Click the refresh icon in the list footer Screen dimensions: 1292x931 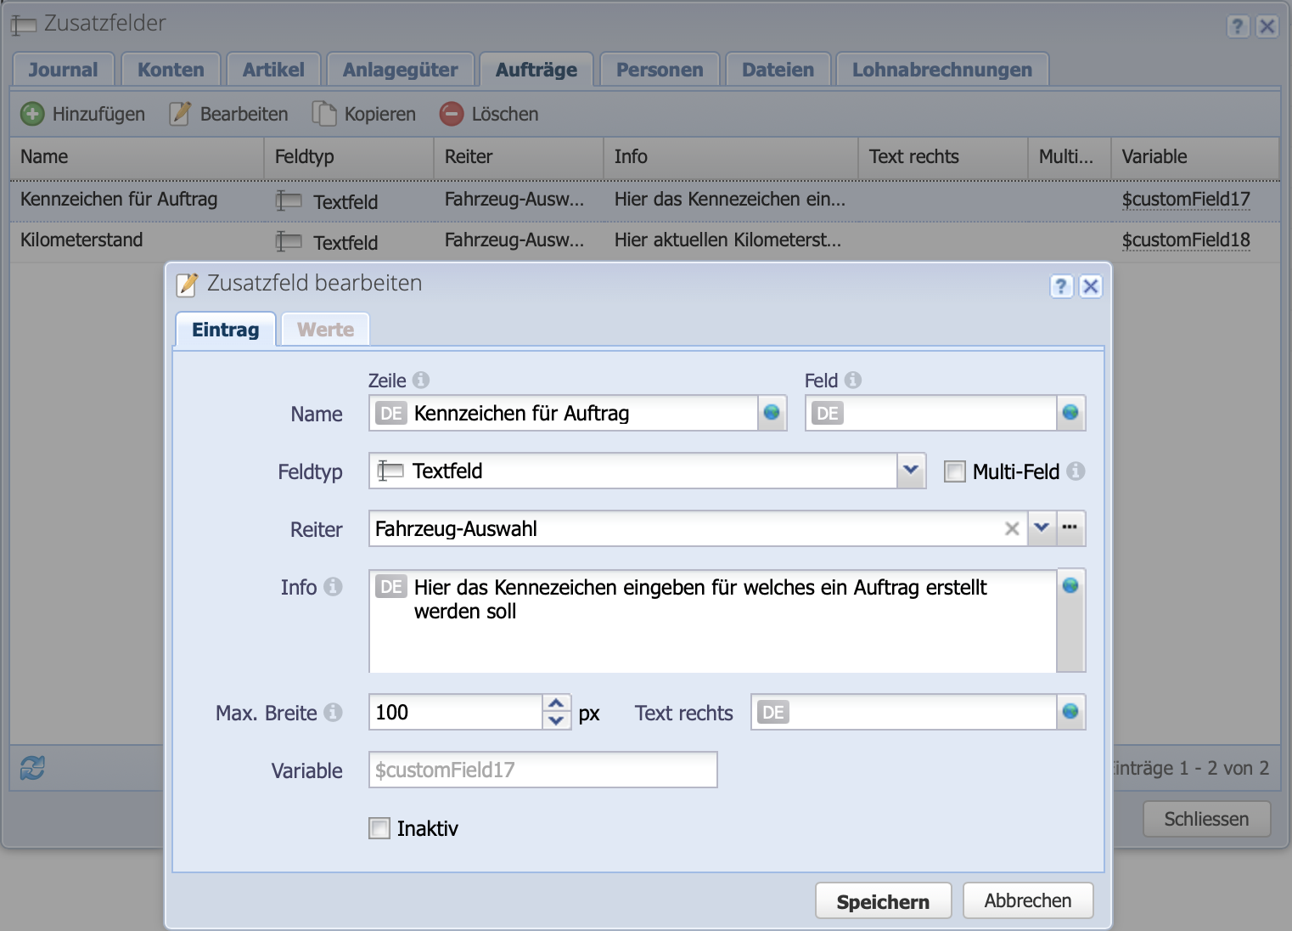(32, 768)
